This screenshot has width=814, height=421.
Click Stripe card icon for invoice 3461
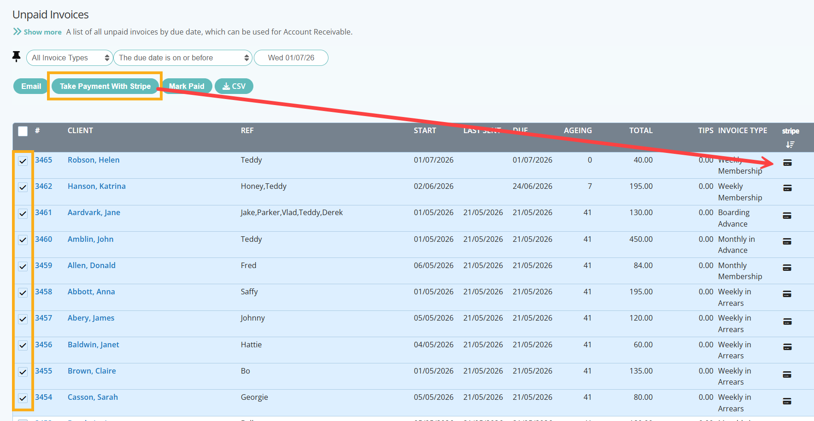click(x=787, y=216)
